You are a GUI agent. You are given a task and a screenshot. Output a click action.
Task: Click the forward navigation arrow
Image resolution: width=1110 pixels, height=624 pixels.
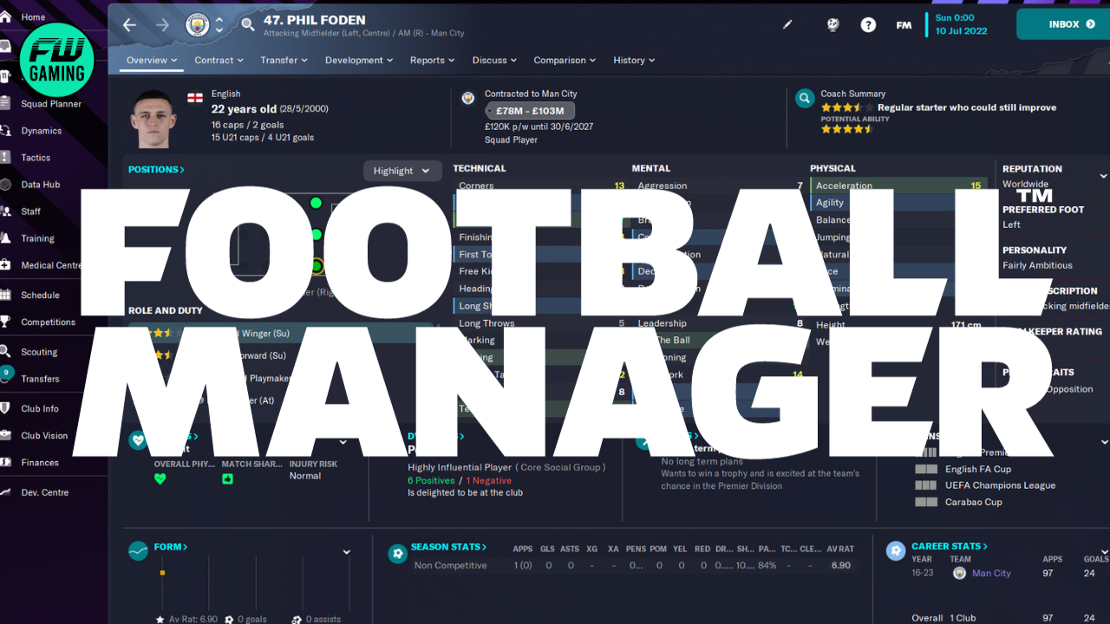point(161,25)
